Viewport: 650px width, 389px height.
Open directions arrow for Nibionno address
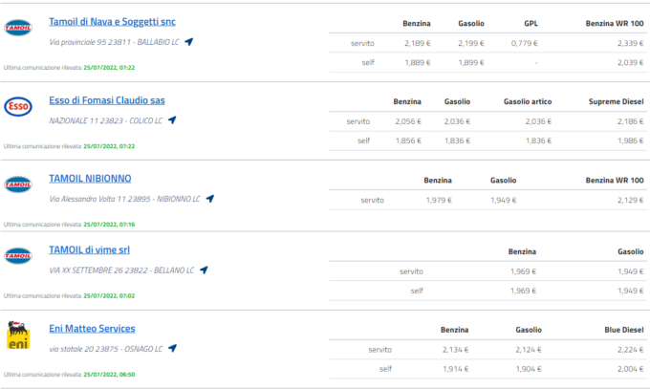[x=209, y=199]
